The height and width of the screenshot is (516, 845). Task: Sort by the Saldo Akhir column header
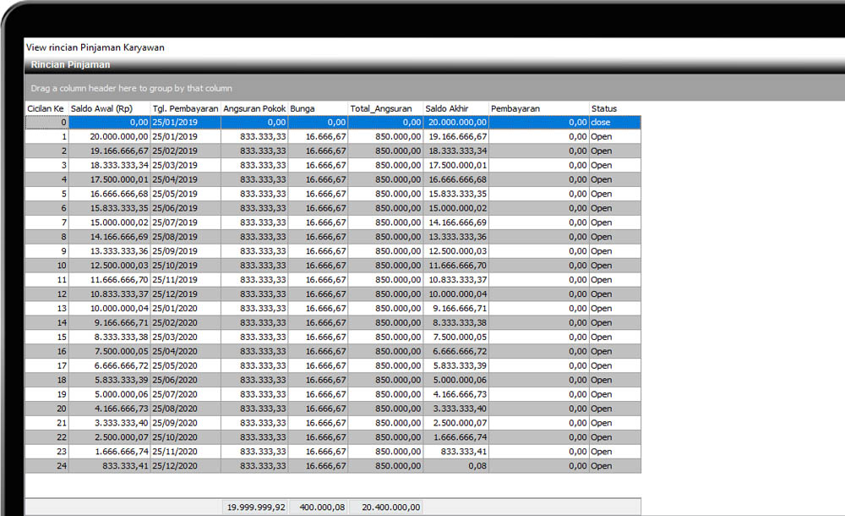coord(455,108)
